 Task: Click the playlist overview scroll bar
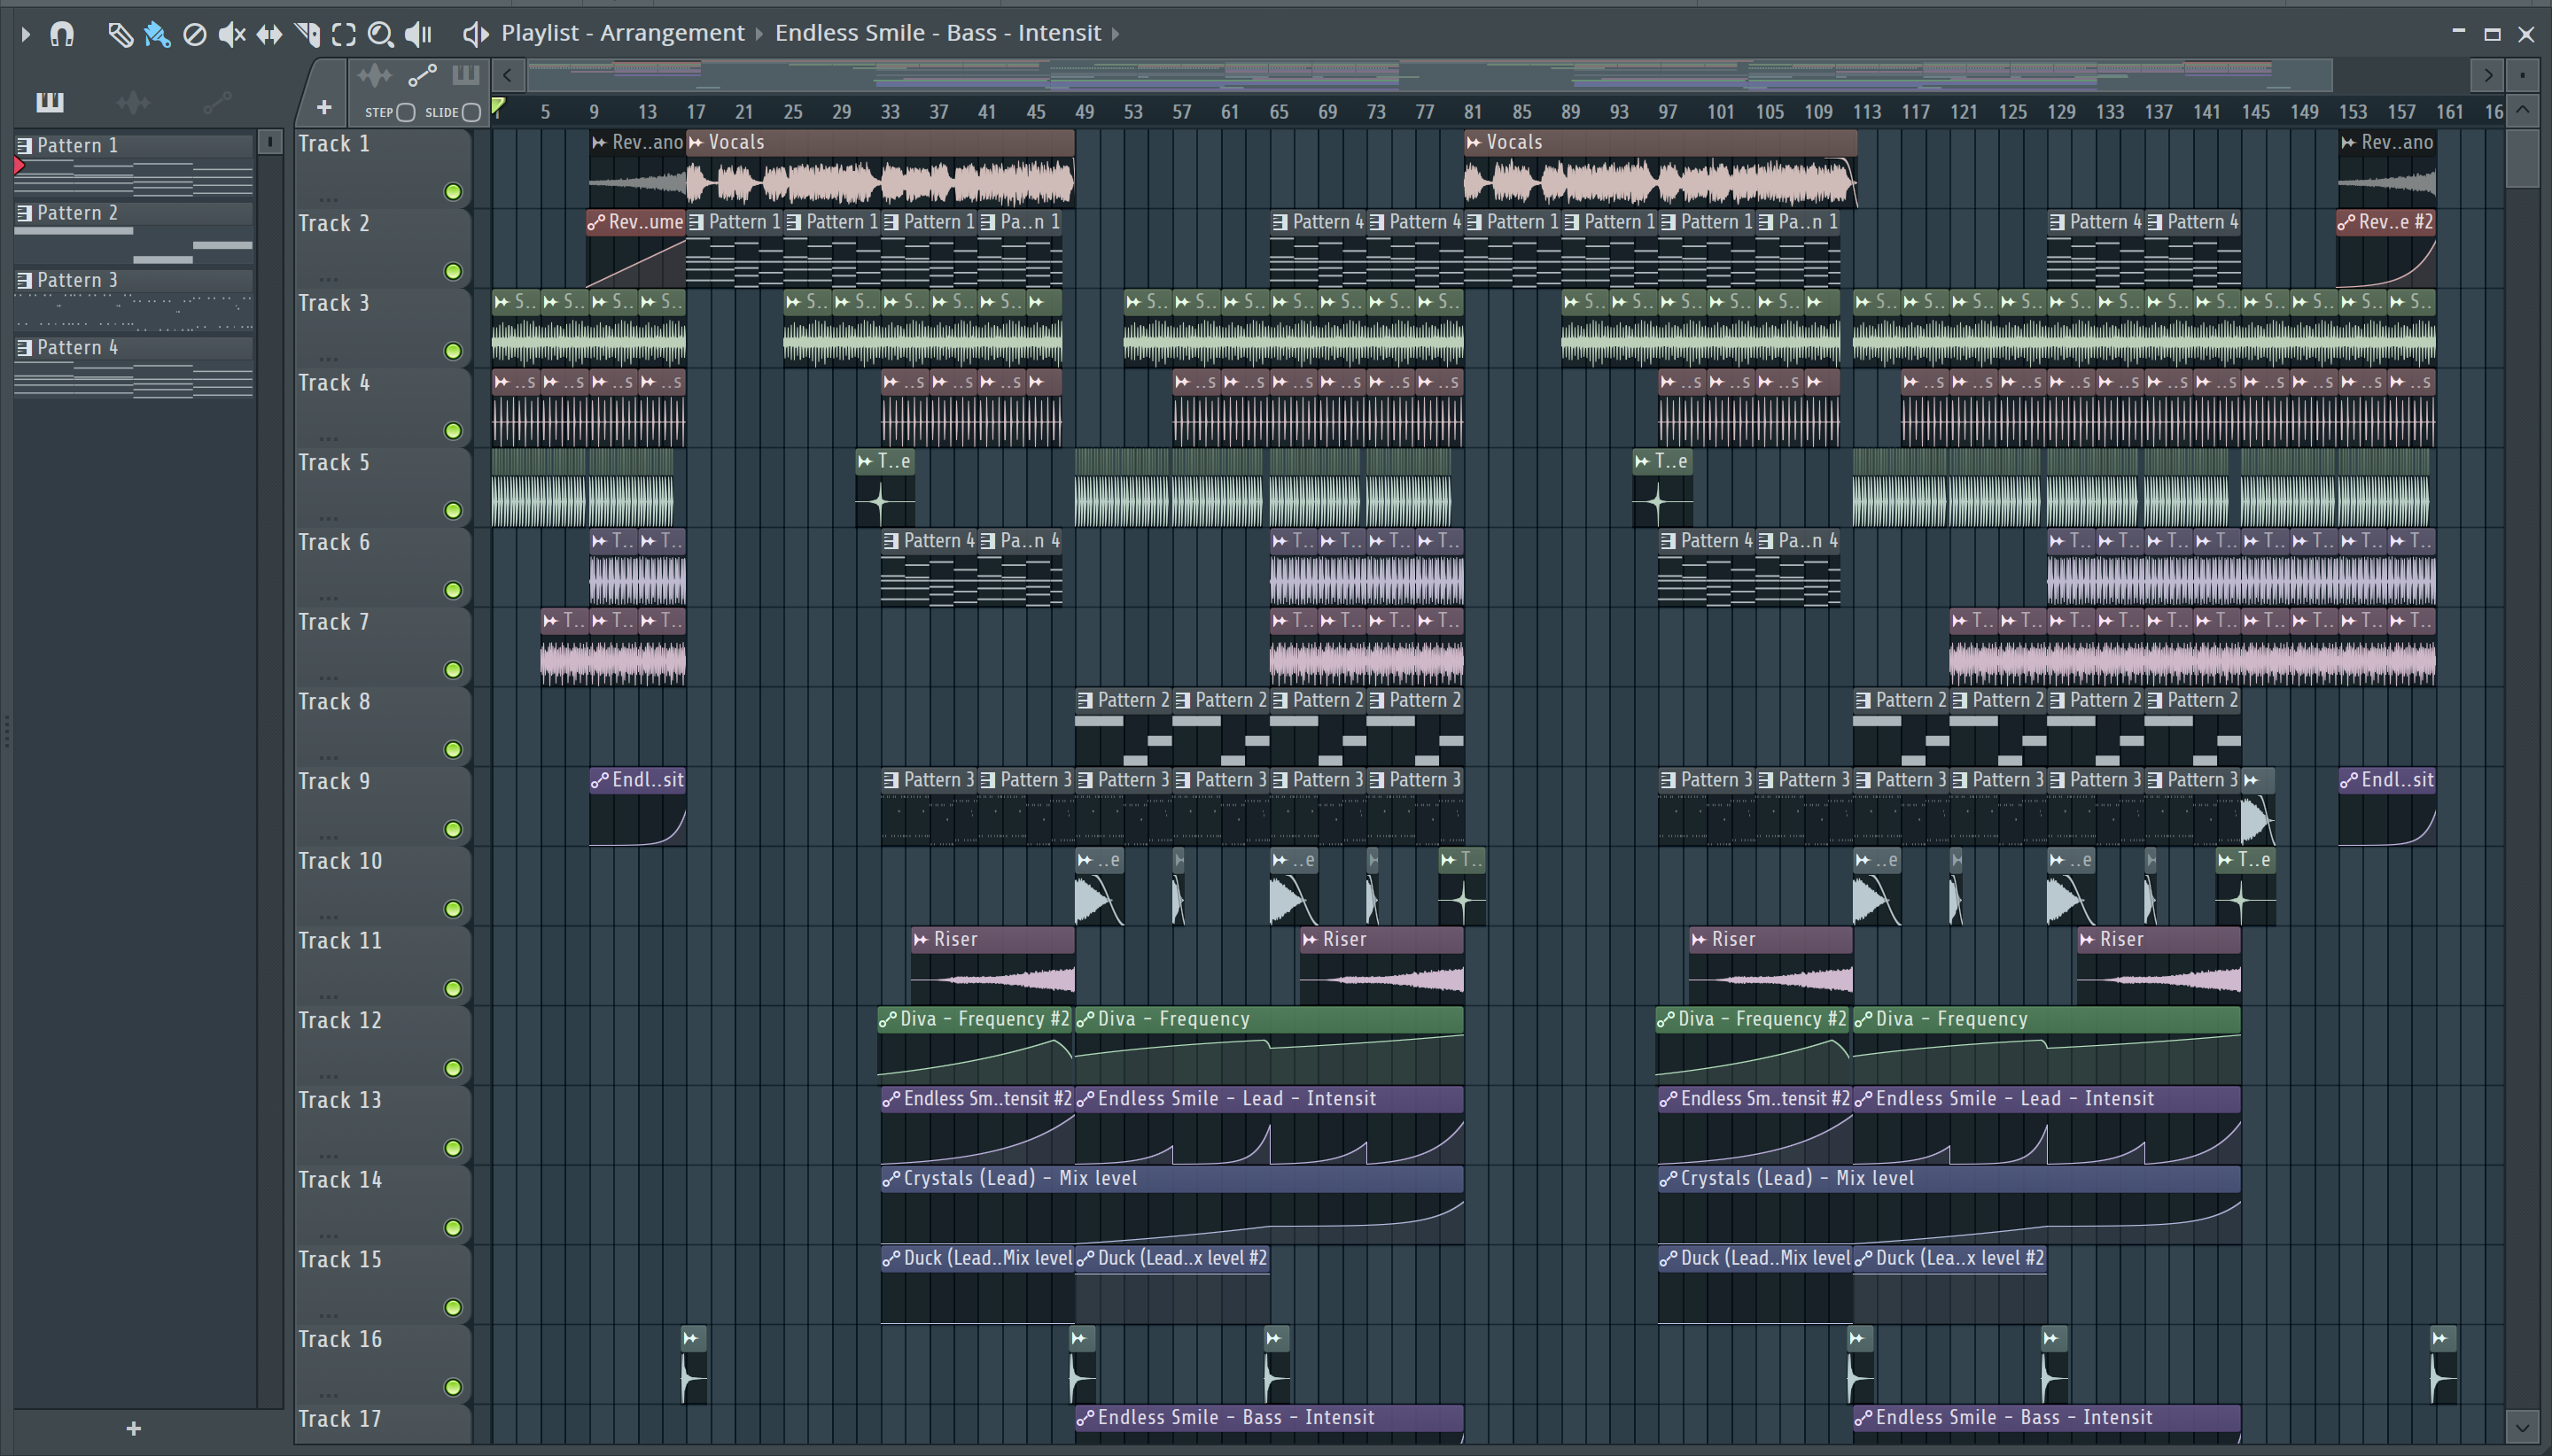click(1430, 75)
